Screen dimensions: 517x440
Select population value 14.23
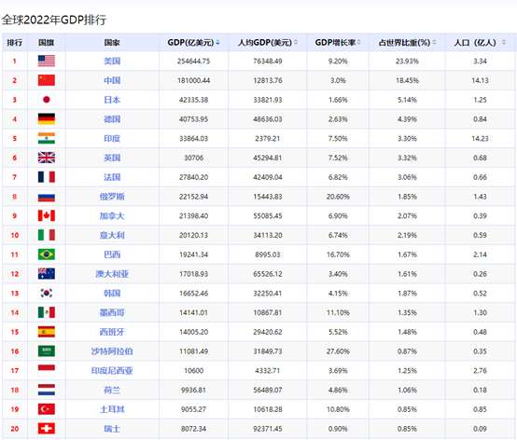coord(480,138)
